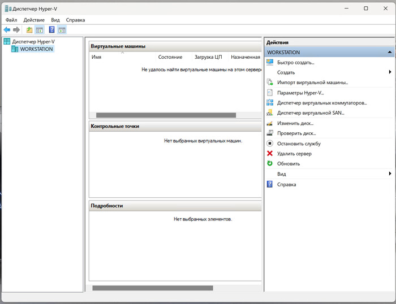Screen dimensions: 396x304
Task: Sort by Назначенная column header
Action: pyautogui.click(x=245, y=57)
